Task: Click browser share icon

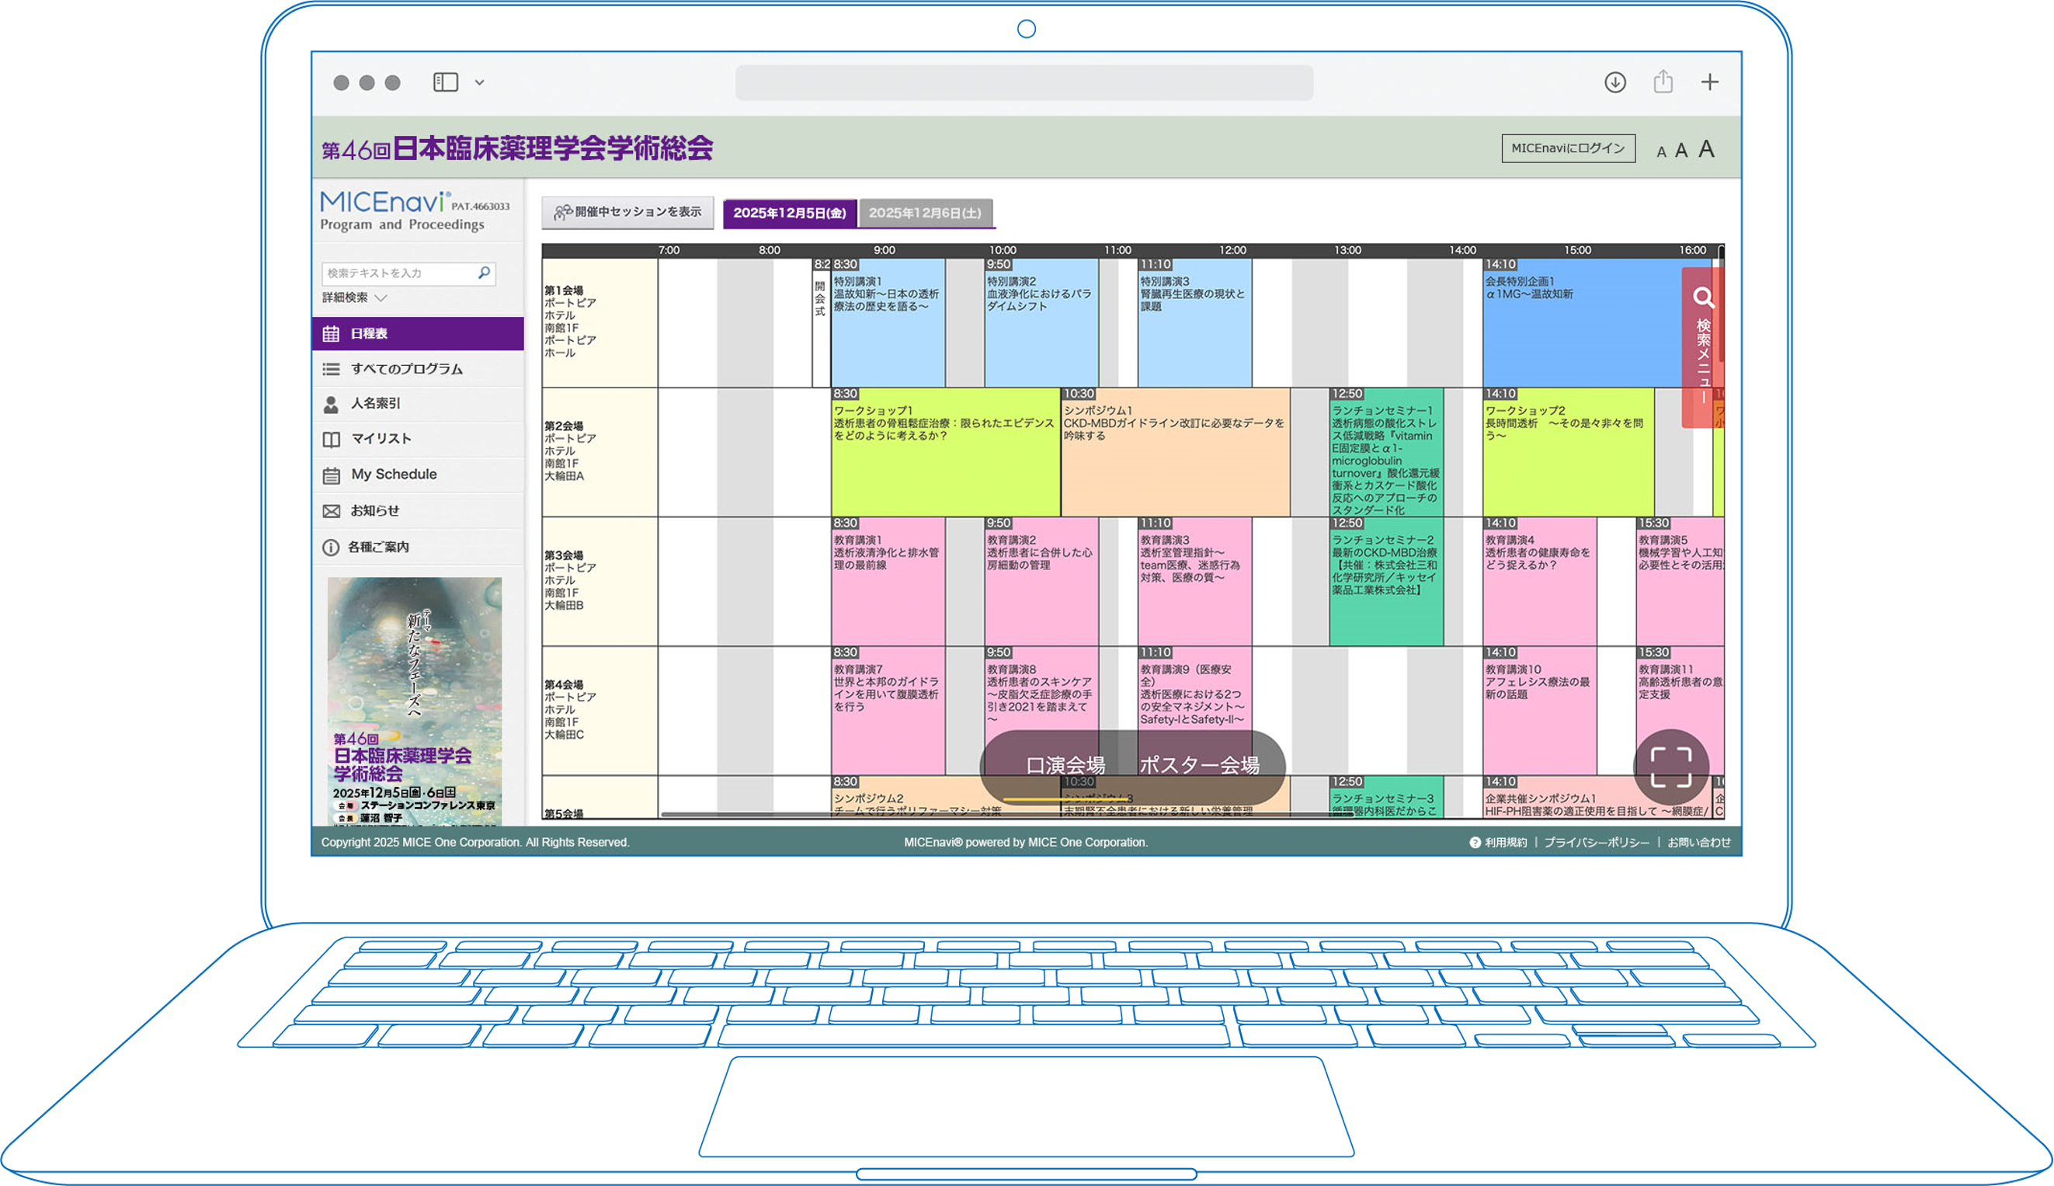Action: 1663,82
